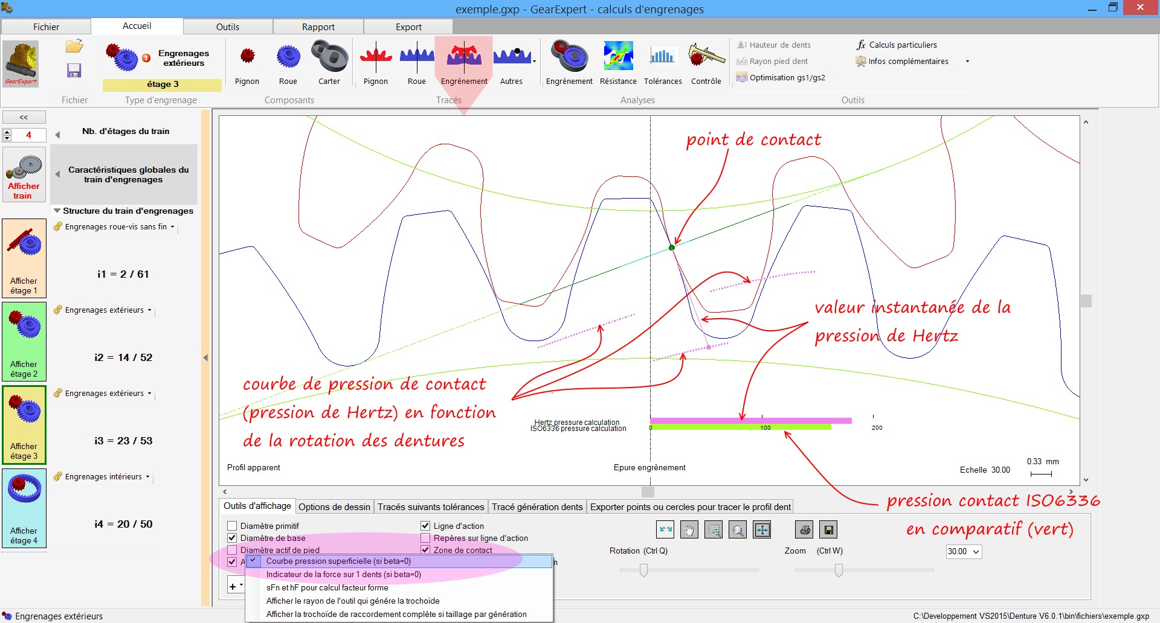The width and height of the screenshot is (1160, 623).
Task: Click the fit-to-view arrows icon
Action: point(762,530)
